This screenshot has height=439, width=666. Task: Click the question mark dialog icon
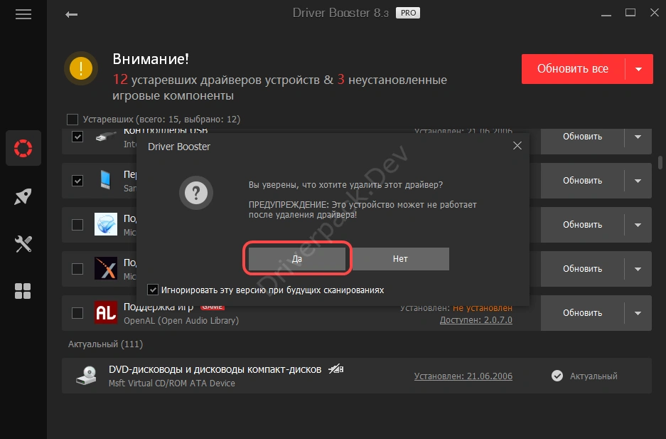(195, 193)
